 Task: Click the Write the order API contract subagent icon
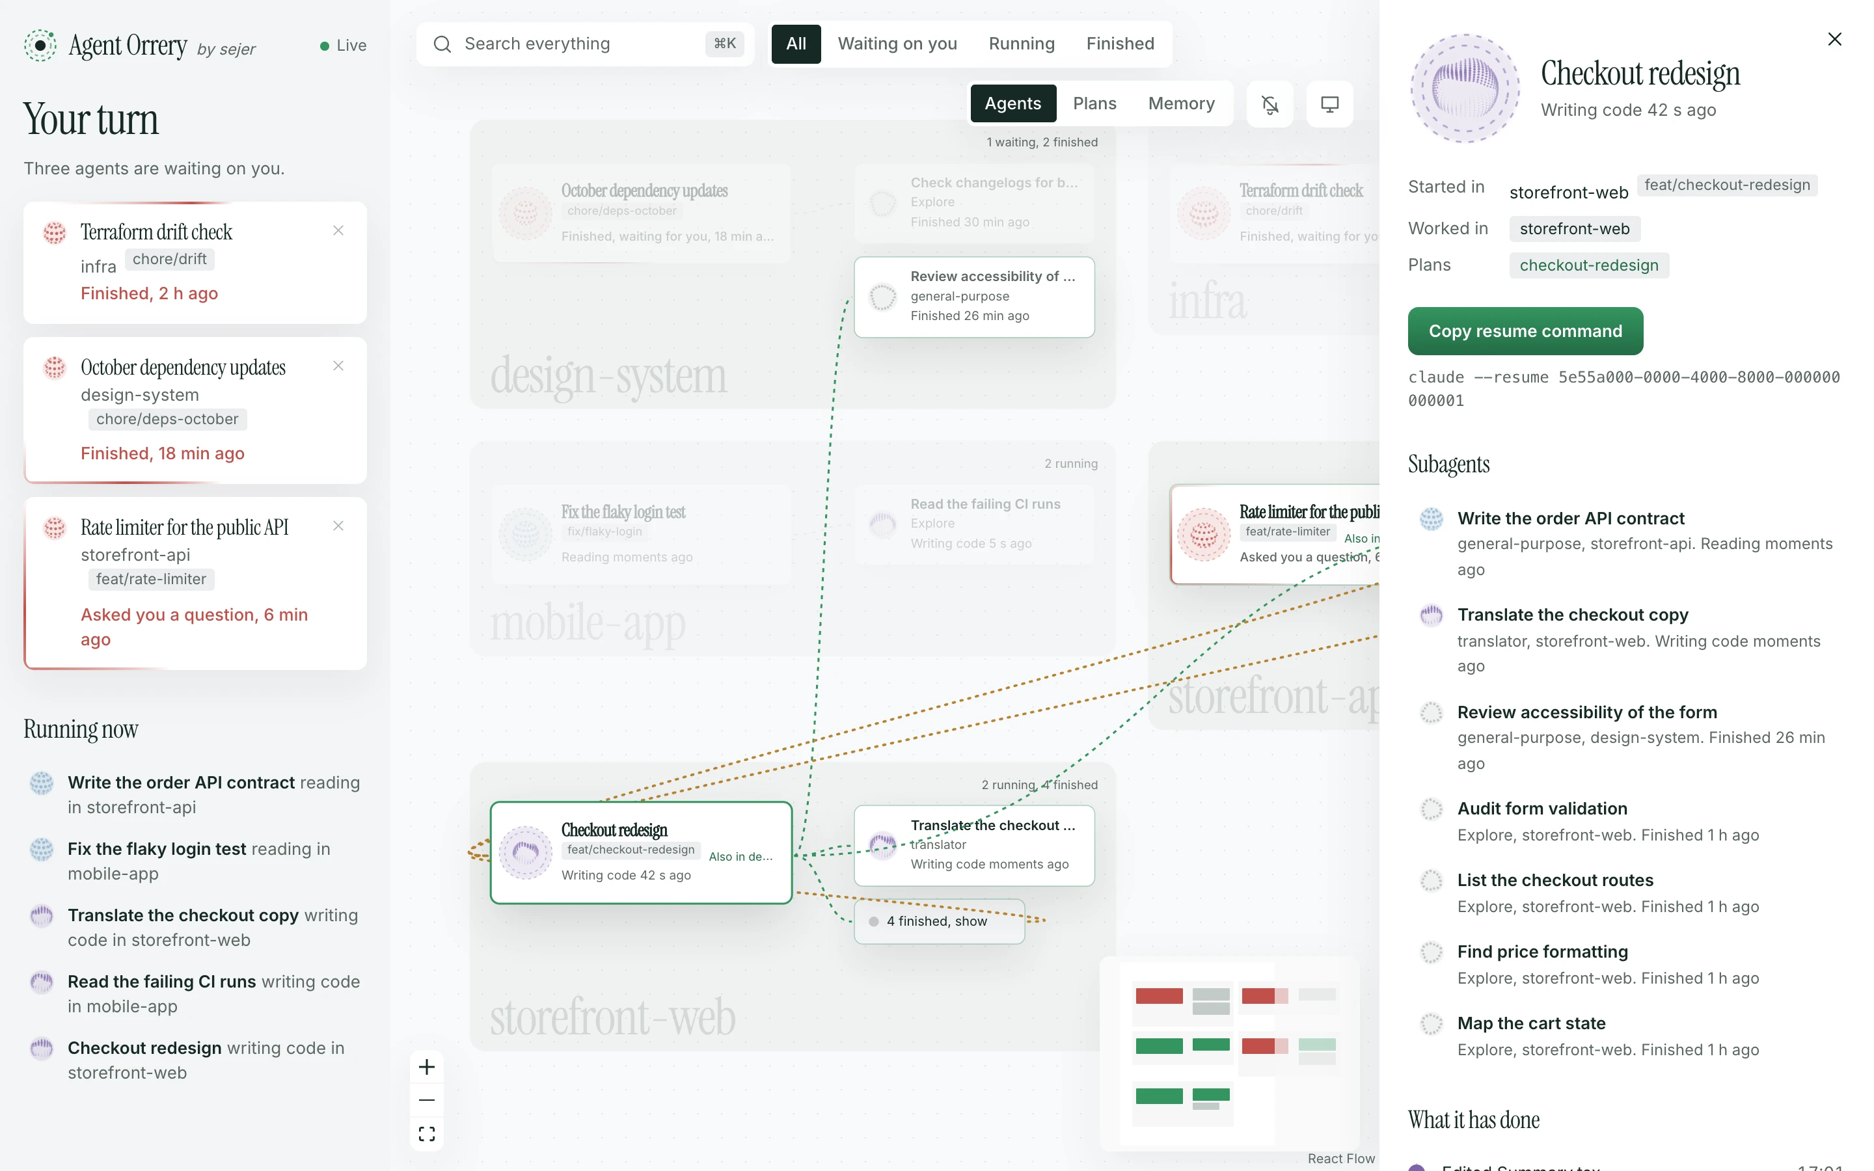pyautogui.click(x=1431, y=518)
